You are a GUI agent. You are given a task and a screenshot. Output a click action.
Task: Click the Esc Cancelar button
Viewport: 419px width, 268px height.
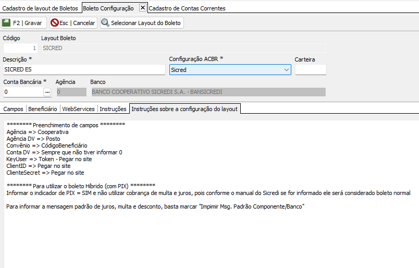tap(73, 23)
